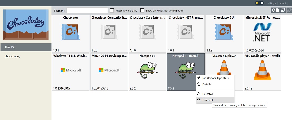
Task: Click the Search text field
Action: pos(87,11)
